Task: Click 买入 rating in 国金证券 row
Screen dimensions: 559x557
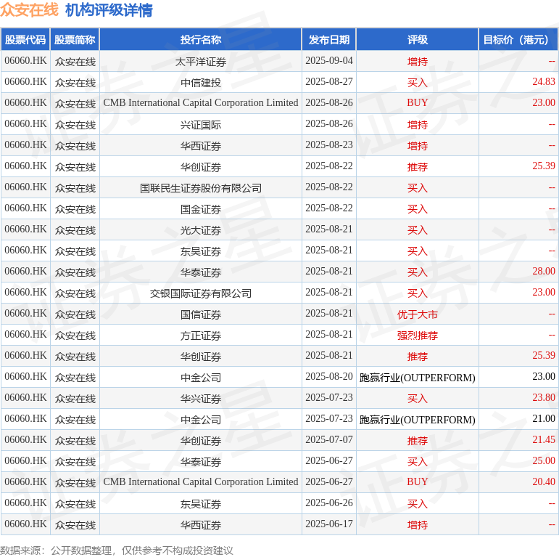Action: pos(418,209)
